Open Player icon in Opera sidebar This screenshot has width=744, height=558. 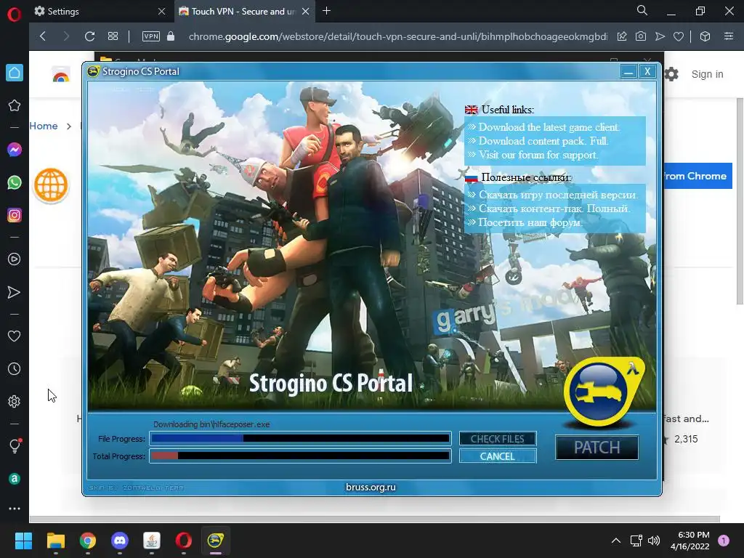15,259
